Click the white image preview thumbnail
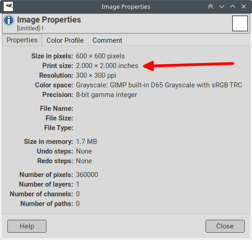The image size is (252, 240). 240,23
